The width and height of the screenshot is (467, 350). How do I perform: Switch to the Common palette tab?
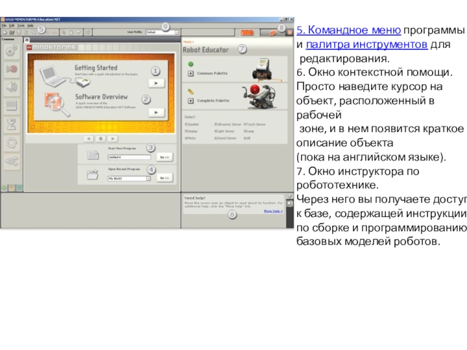[4, 188]
